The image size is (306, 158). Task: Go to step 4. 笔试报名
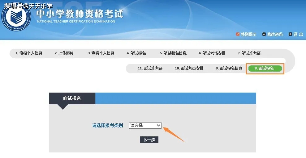[x=136, y=53]
